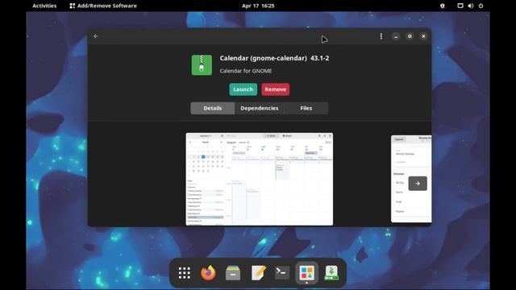Screen dimensions: 516x290
Task: Click the title Calendar (gnome-calendar) 43.1-2
Action: [274, 58]
